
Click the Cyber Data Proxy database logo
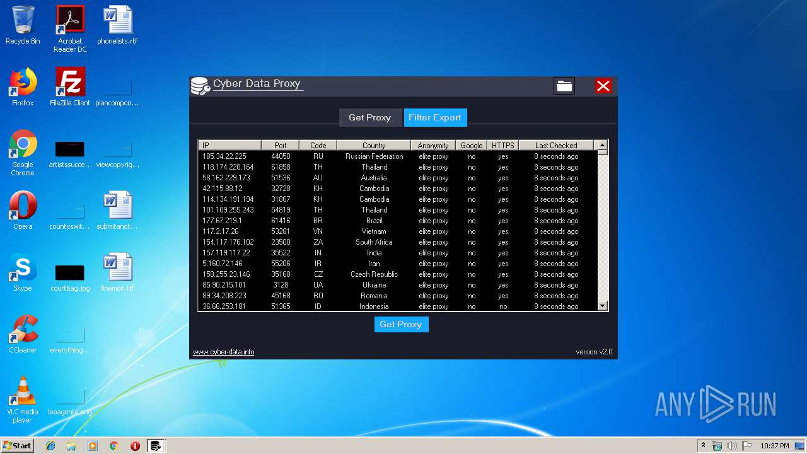point(200,86)
